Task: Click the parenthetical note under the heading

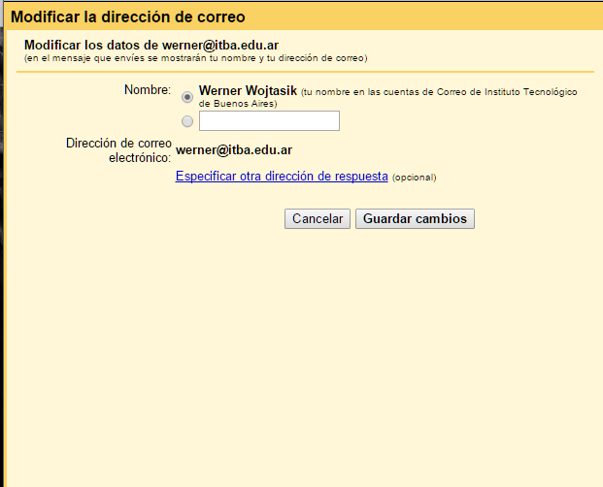Action: point(194,59)
